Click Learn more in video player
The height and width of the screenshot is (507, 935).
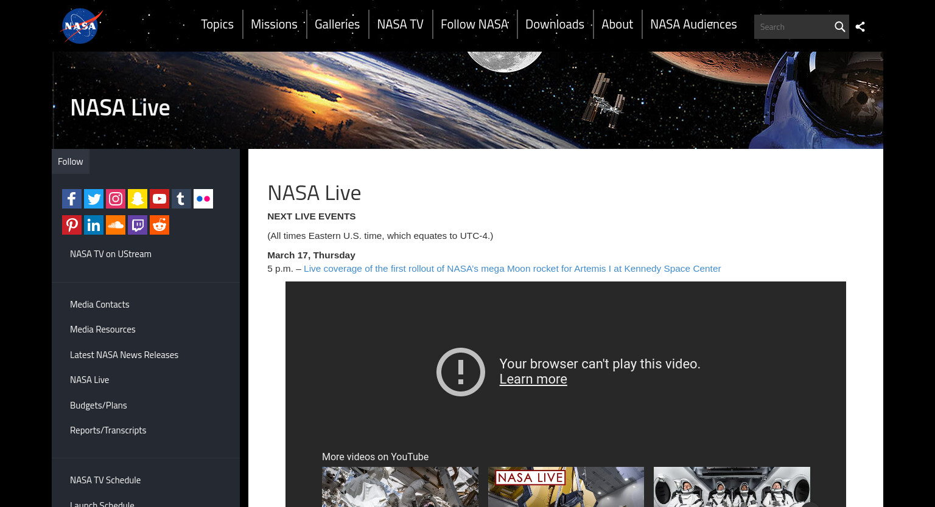tap(533, 379)
